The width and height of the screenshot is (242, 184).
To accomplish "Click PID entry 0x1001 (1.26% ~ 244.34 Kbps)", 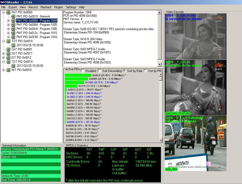I will pos(84,93).
